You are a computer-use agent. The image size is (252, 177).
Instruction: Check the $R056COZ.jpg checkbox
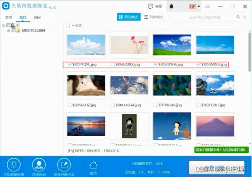click(70, 105)
